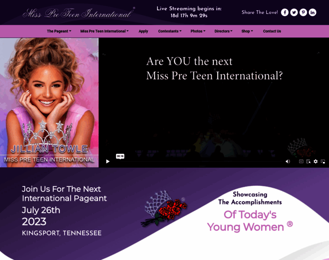Image resolution: width=329 pixels, height=260 pixels.
Task: Share the page on LinkedIn
Action: pos(312,13)
